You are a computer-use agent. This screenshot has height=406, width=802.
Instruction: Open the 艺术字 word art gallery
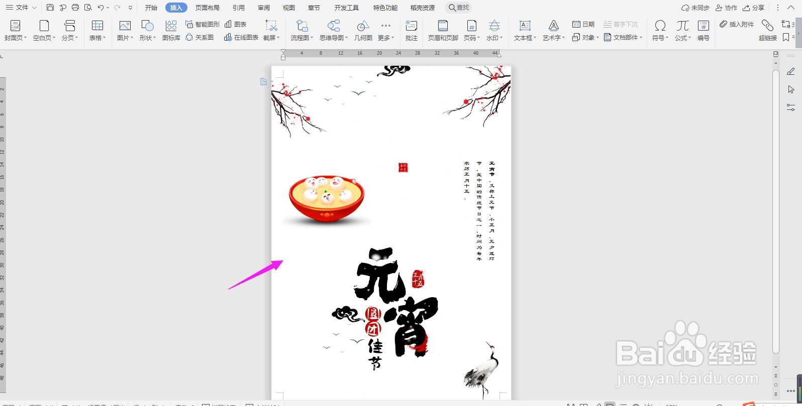click(x=554, y=30)
